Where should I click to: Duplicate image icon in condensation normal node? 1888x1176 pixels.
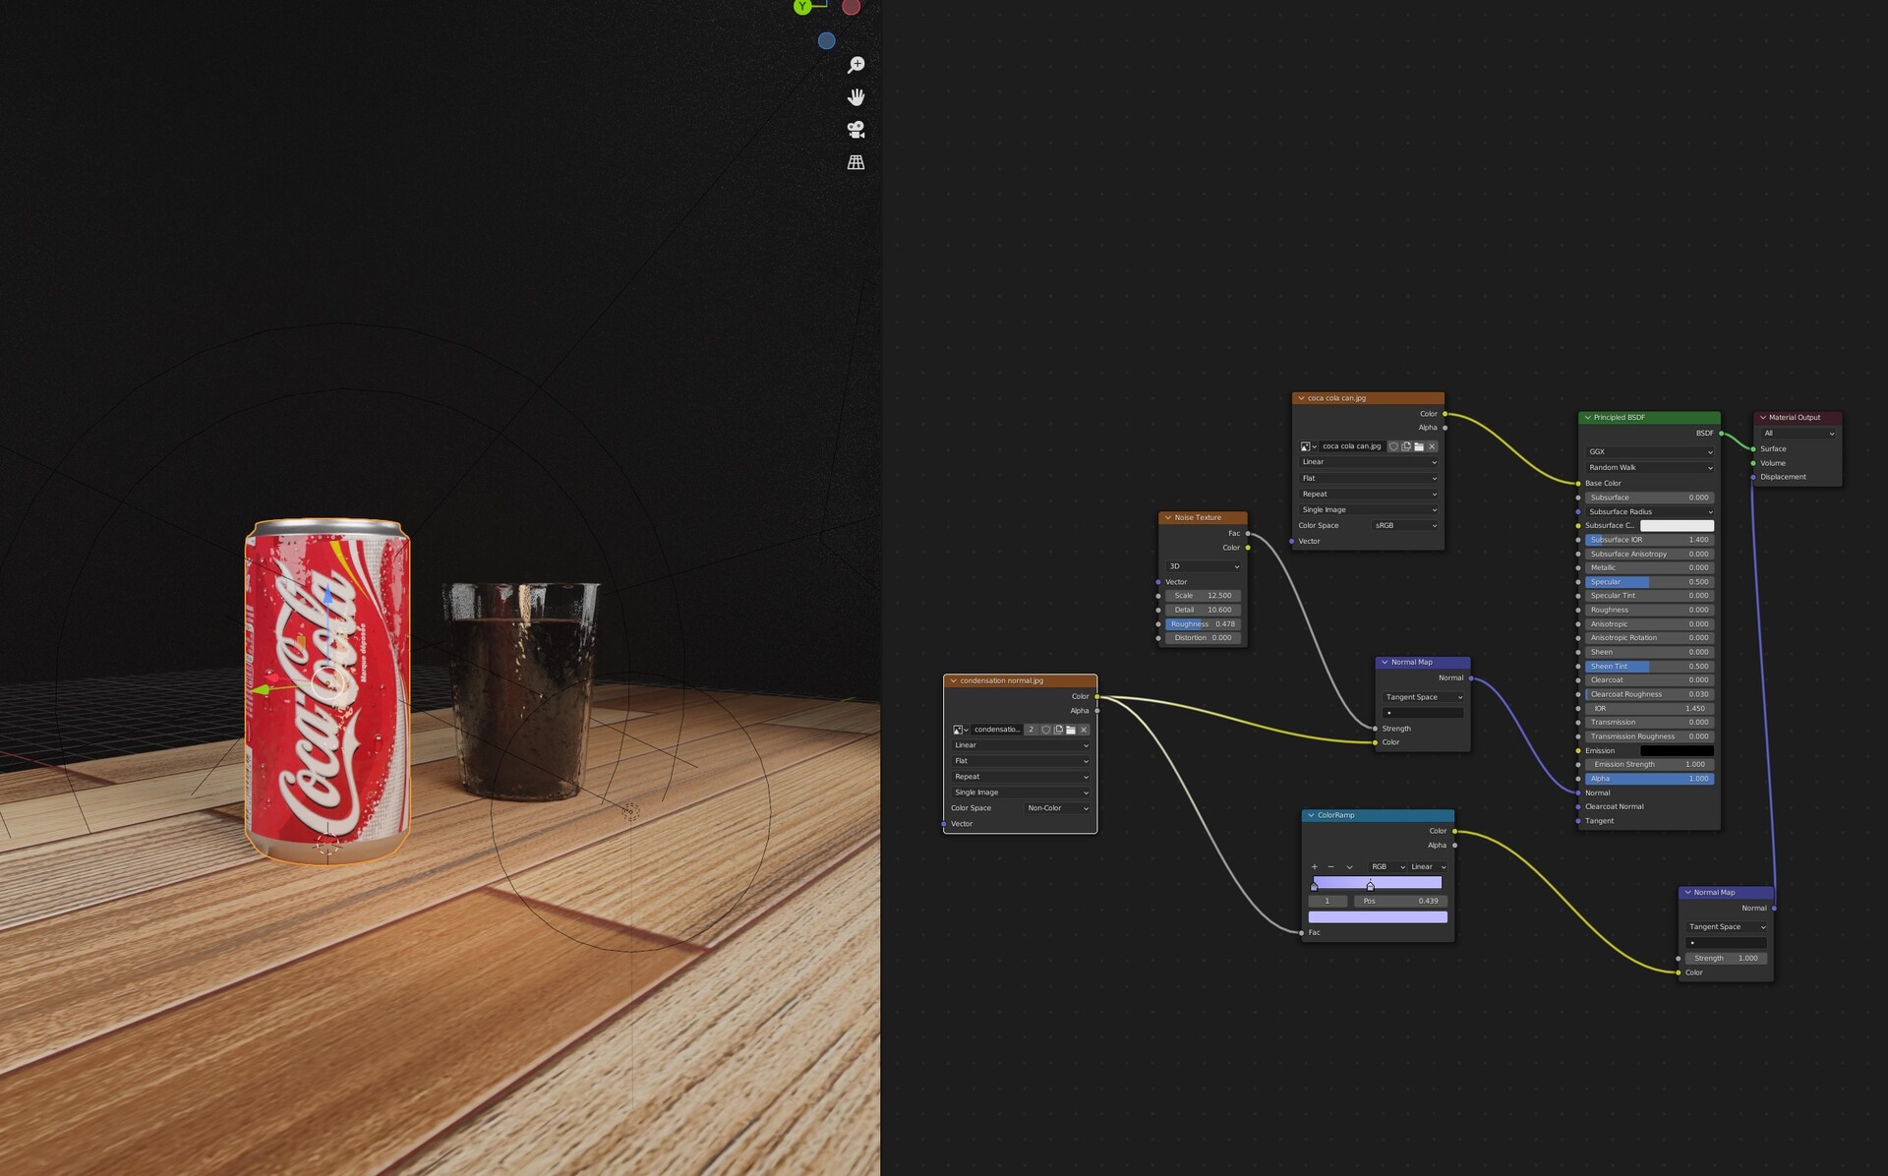1058,730
